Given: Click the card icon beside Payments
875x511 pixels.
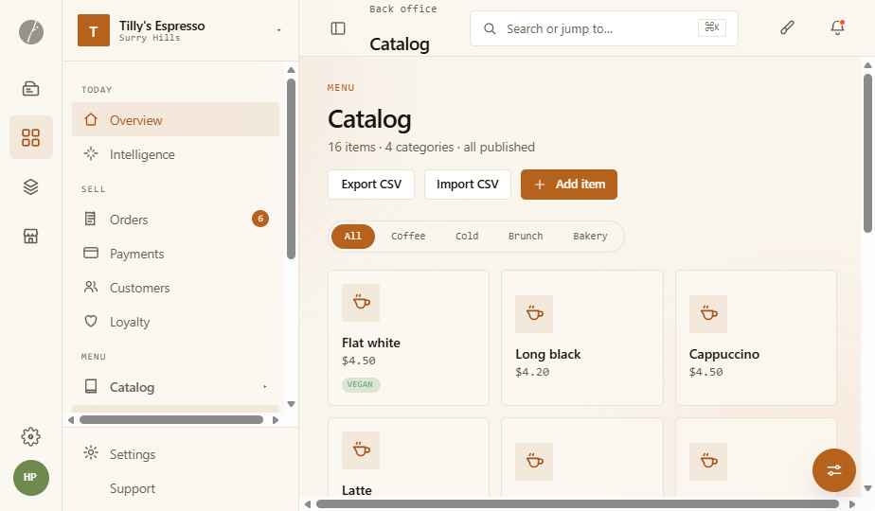Looking at the screenshot, I should click(x=91, y=253).
